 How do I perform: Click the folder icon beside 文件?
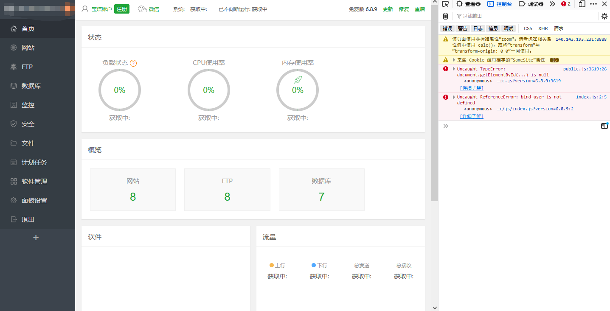(x=14, y=143)
